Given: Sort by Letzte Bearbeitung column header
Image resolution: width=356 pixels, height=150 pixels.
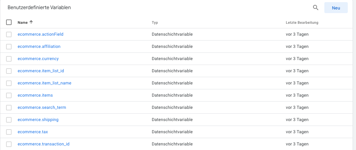Looking at the screenshot, I should coord(302,23).
